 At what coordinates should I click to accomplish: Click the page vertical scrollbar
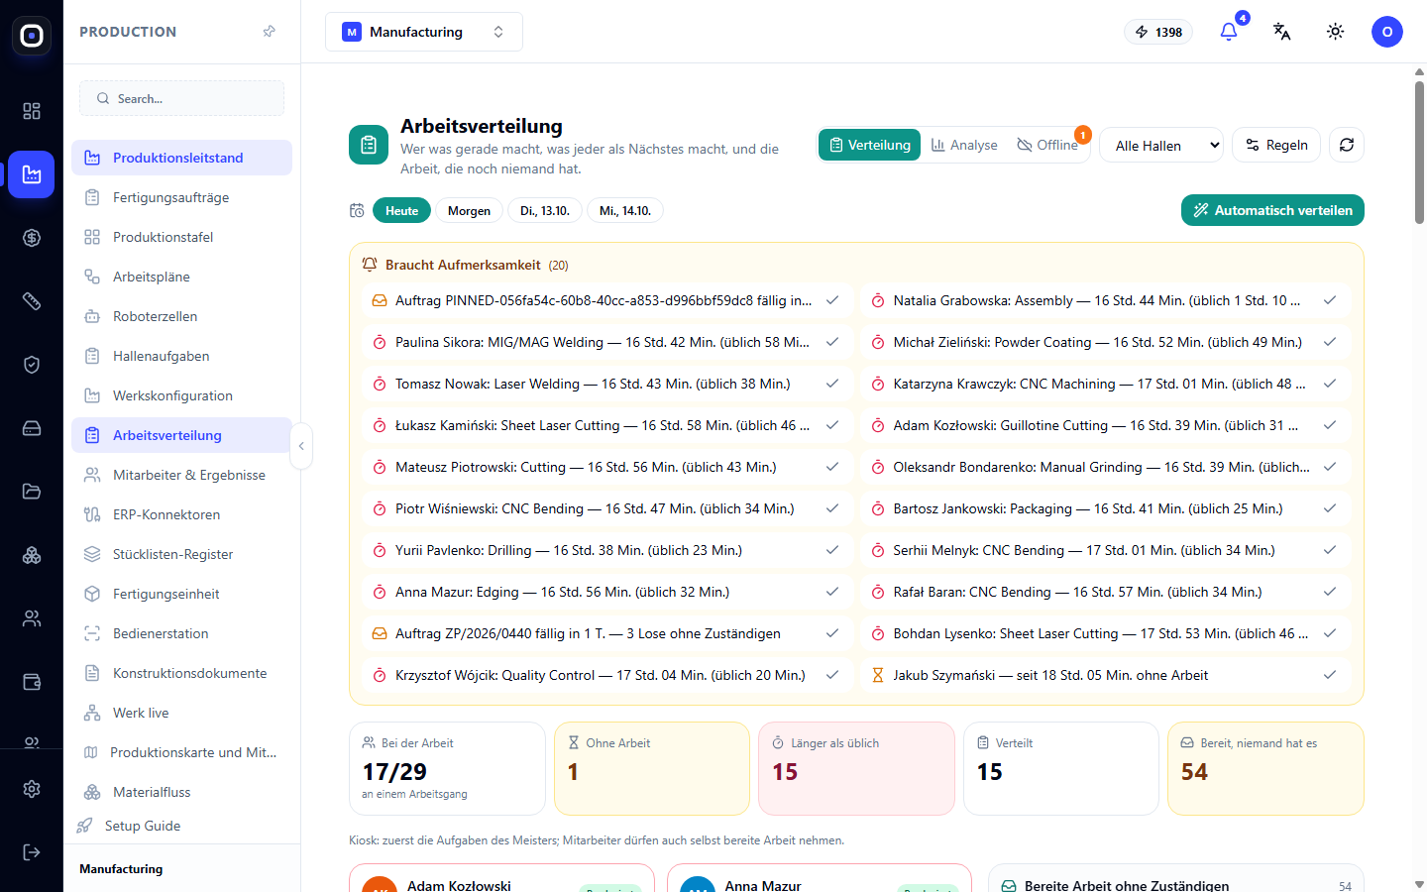point(1419,153)
